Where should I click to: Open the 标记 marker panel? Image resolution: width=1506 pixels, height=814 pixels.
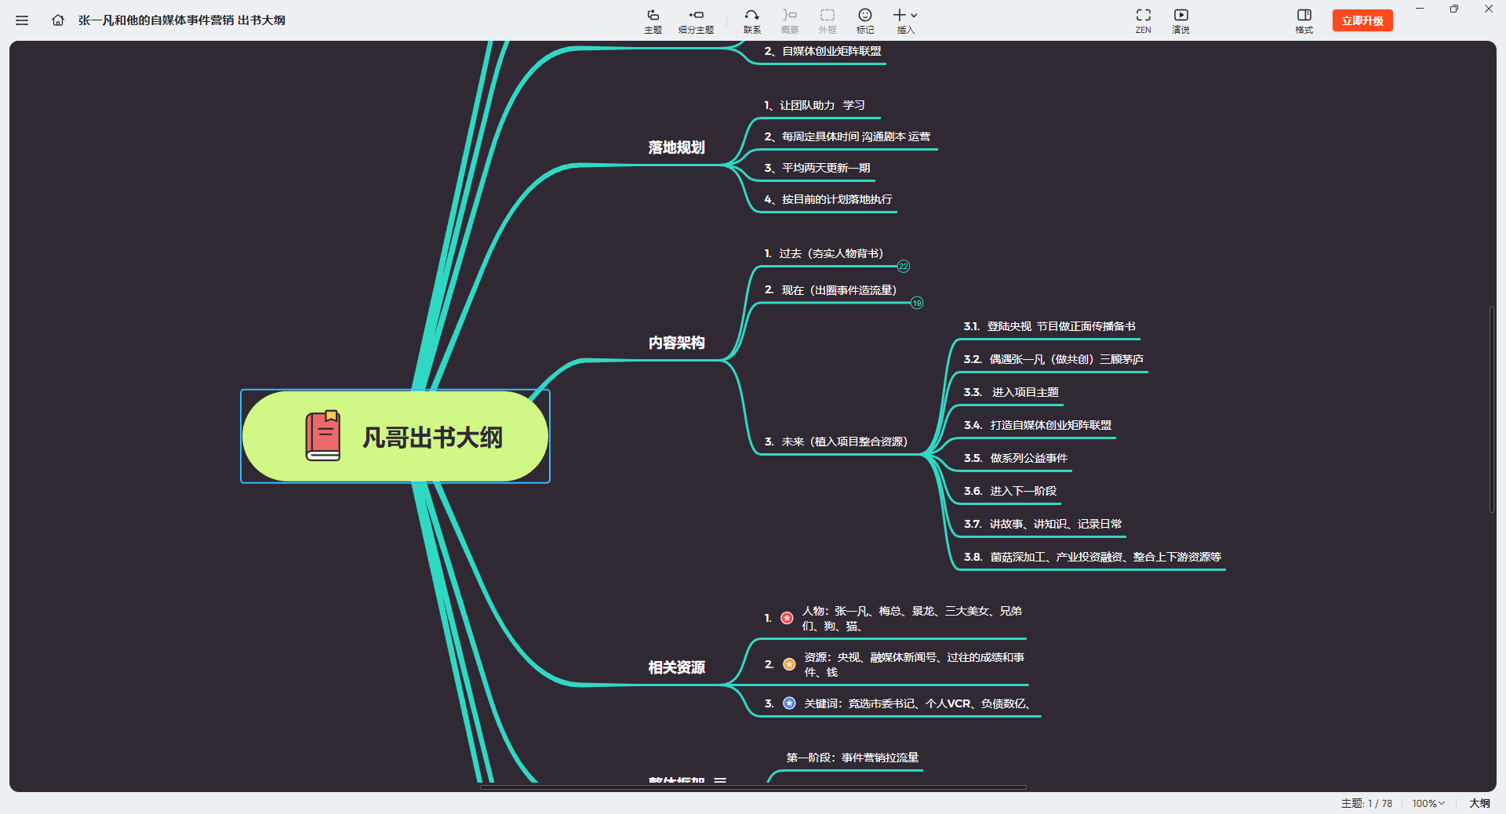[864, 20]
